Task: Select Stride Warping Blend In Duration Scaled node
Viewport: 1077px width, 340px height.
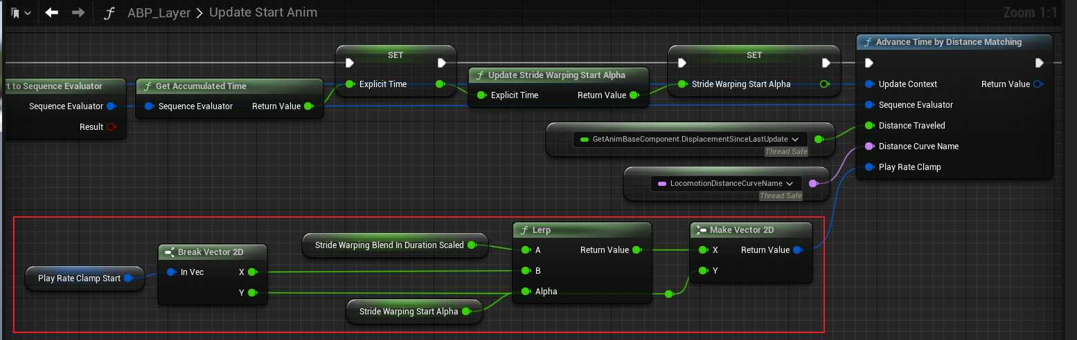Action: (x=389, y=245)
